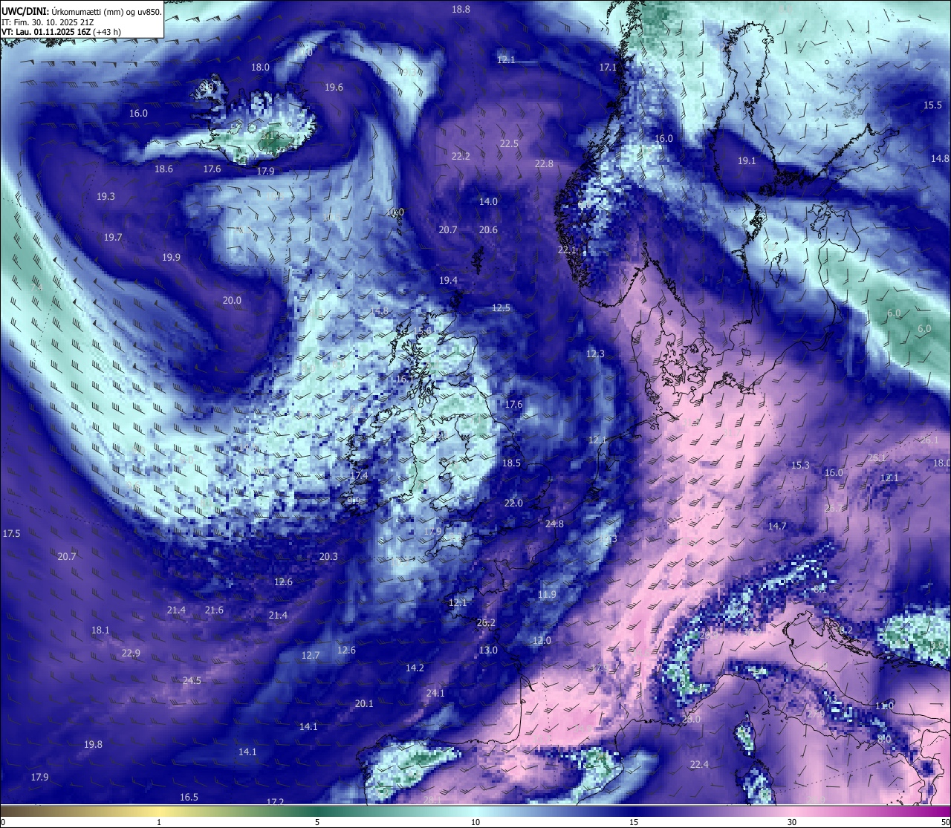The image size is (951, 828).
Task: Click the map value 12.0
Action: click(542, 640)
